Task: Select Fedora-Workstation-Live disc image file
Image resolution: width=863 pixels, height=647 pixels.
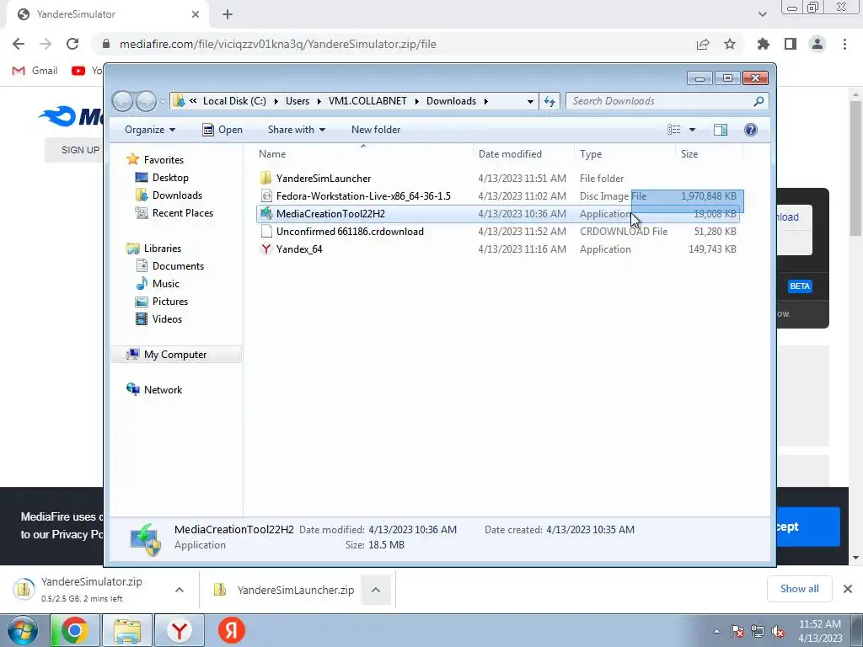Action: [x=497, y=195]
